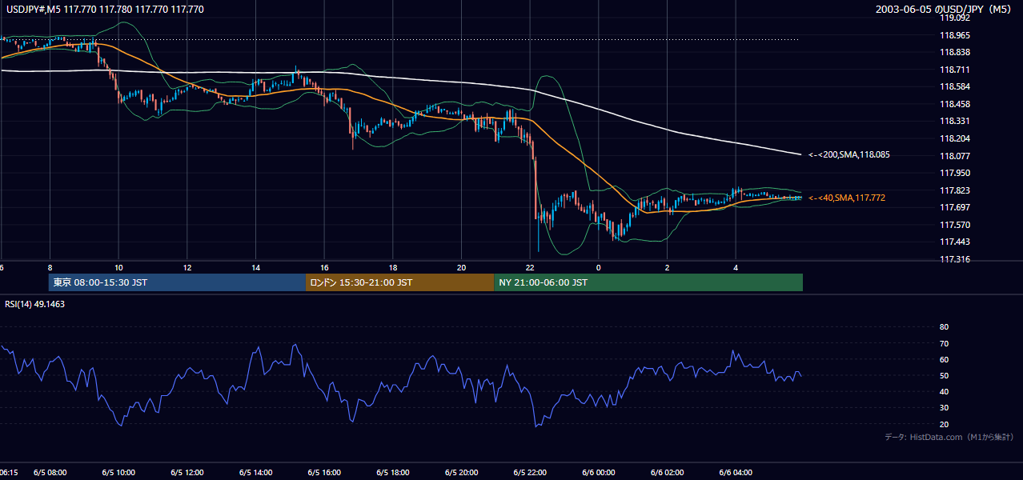Screen dimensions: 1023x480
Task: Click hour 14 tick under price chart
Action: tap(256, 267)
